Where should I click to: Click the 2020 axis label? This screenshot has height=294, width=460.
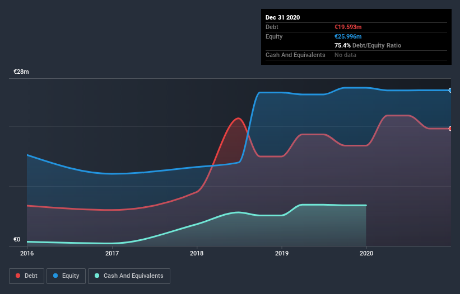tap(366, 253)
